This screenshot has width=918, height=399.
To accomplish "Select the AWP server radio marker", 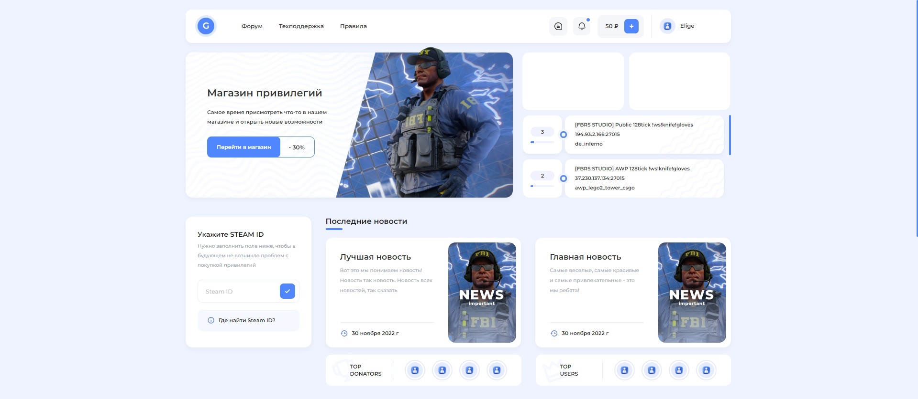I will 564,178.
